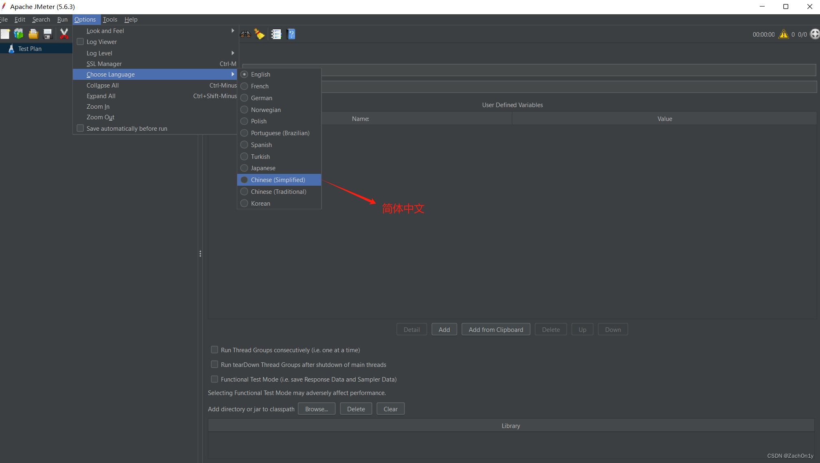Screen dimensions: 820x463
Task: Select Chinese (Simplified) language option
Action: (x=279, y=180)
